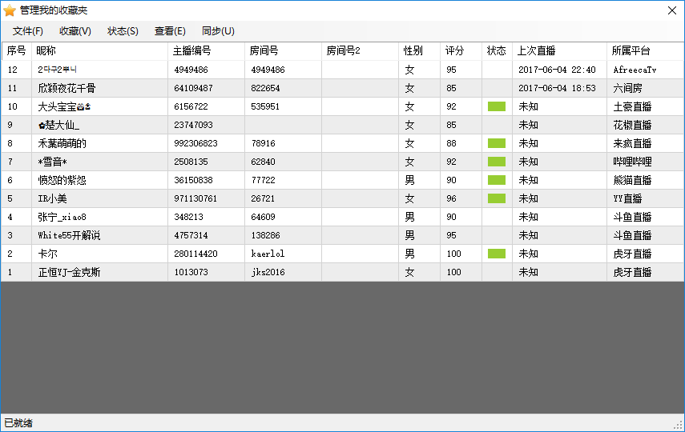Image resolution: width=685 pixels, height=432 pixels.
Task: Click the window resize grip corner
Action: (679, 426)
